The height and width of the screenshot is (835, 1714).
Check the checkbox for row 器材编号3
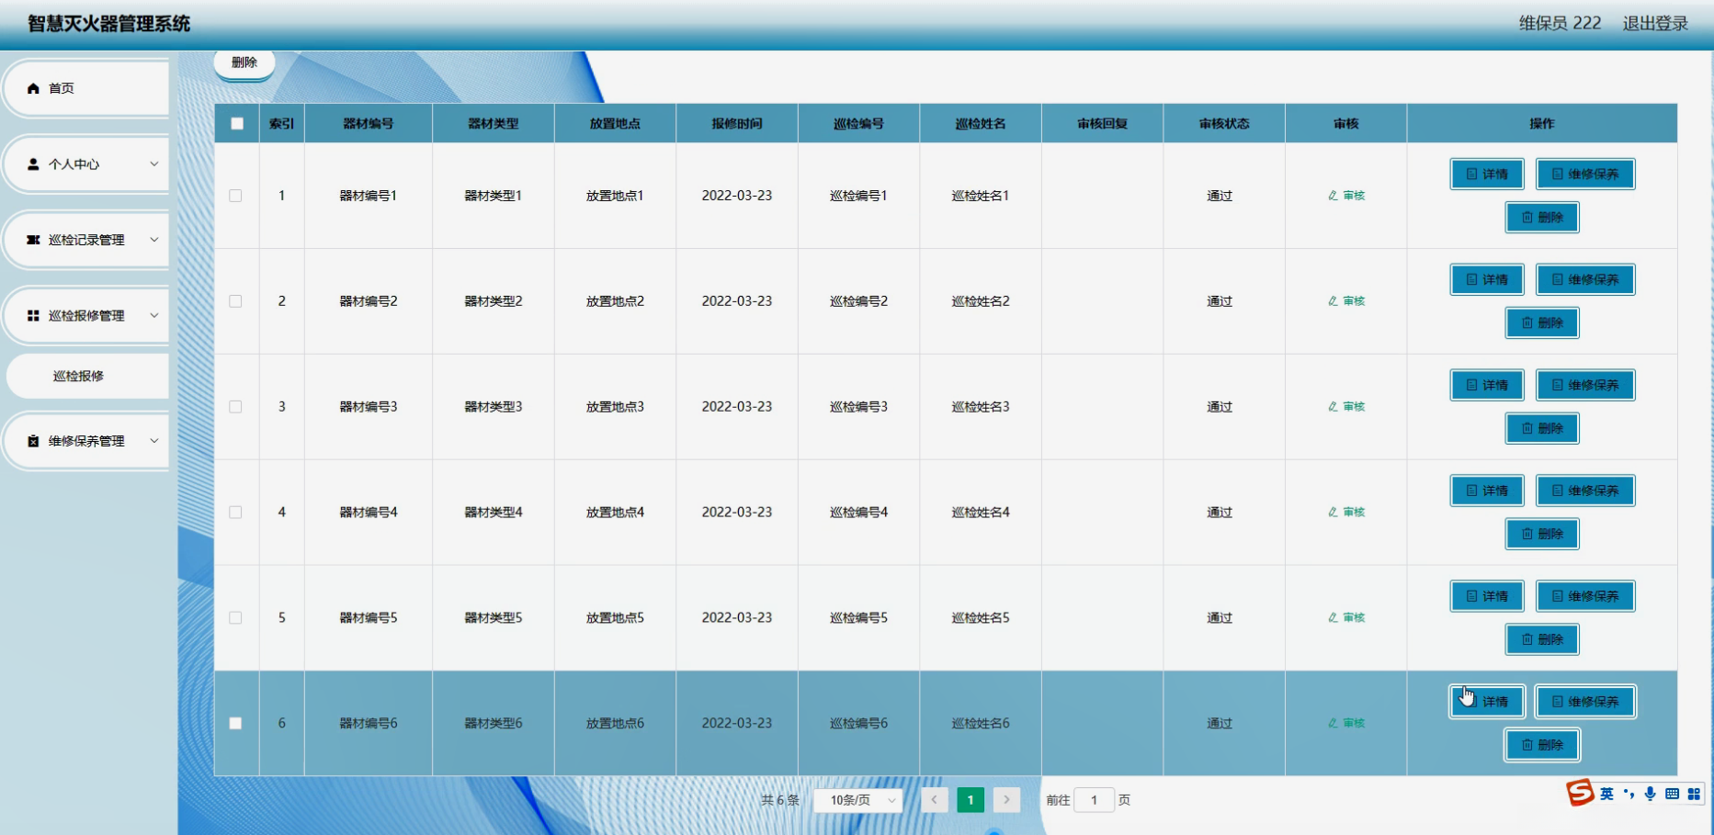coord(236,407)
